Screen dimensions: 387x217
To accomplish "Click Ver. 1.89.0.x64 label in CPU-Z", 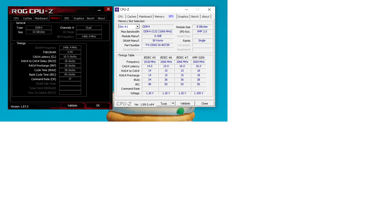I will [x=144, y=104].
